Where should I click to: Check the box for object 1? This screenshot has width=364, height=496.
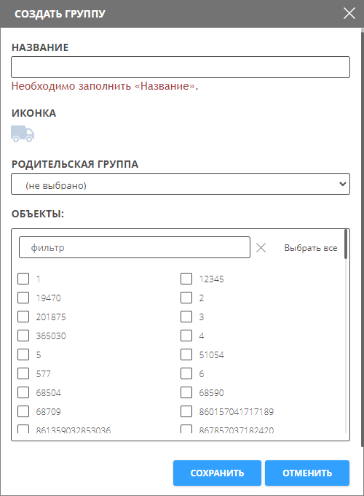point(23,279)
